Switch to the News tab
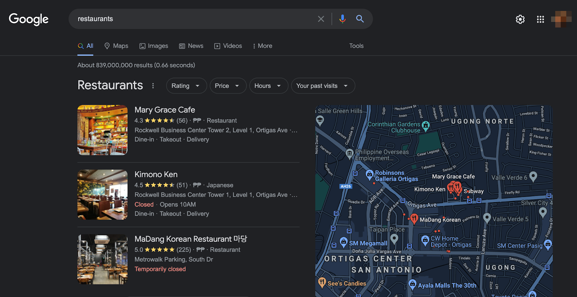This screenshot has height=297, width=577. 191,46
